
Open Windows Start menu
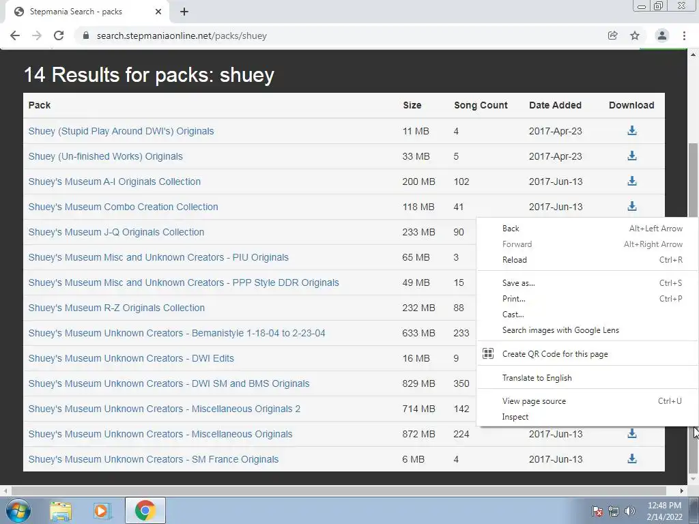click(x=18, y=510)
